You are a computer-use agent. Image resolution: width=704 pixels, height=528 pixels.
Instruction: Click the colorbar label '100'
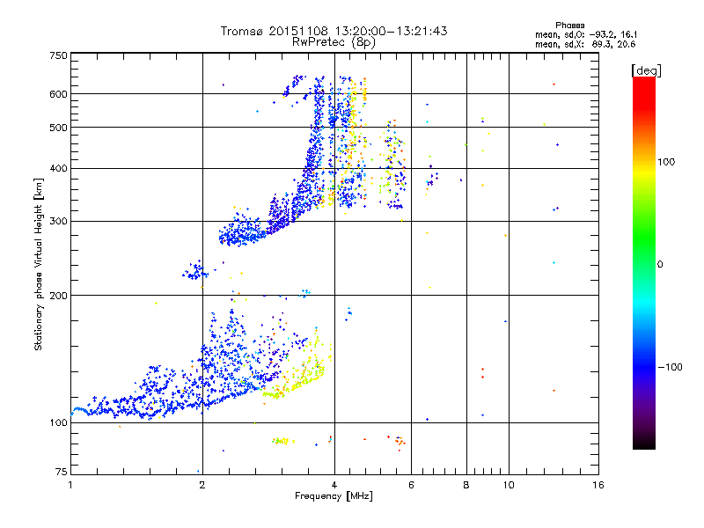666,162
